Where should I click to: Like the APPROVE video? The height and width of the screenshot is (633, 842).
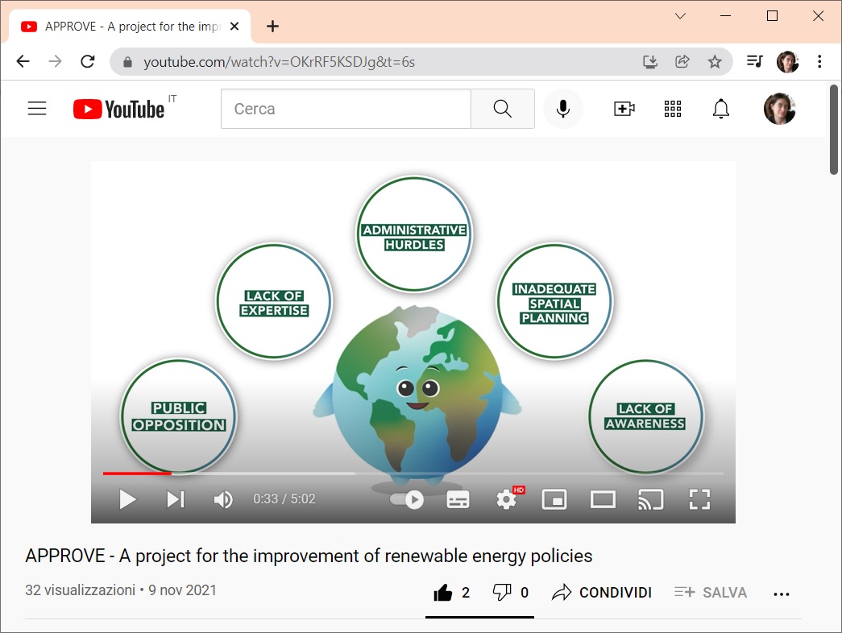coord(443,593)
